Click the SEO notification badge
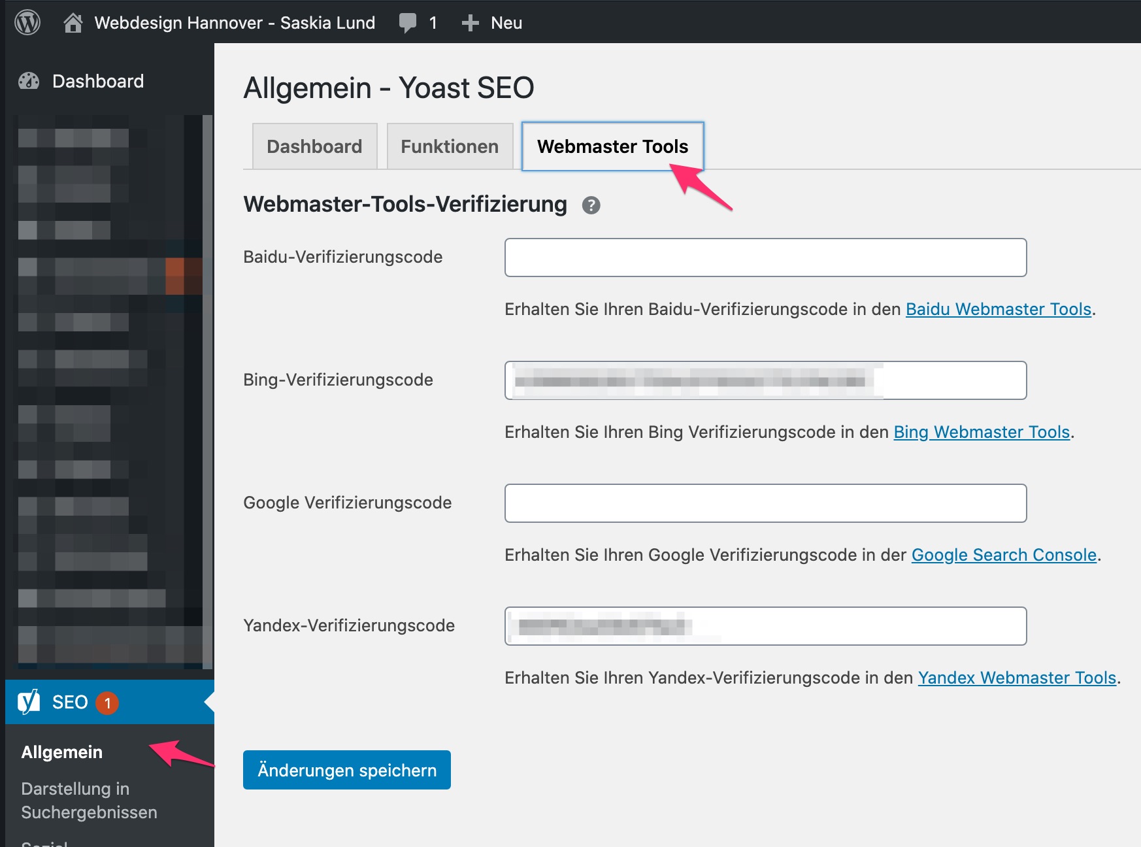 point(107,703)
